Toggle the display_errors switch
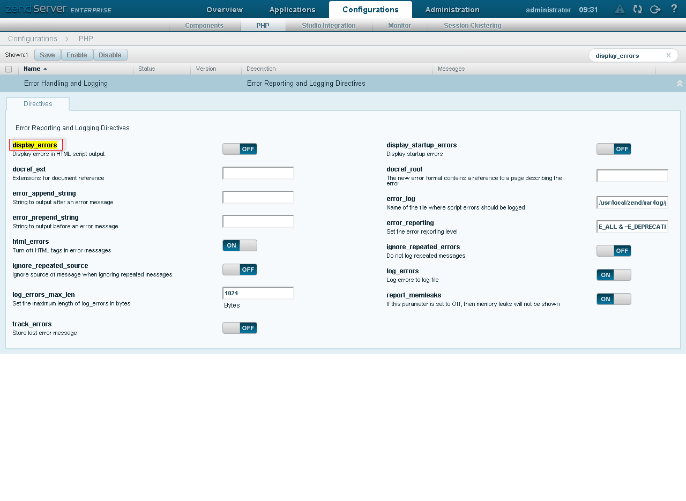 pyautogui.click(x=240, y=149)
